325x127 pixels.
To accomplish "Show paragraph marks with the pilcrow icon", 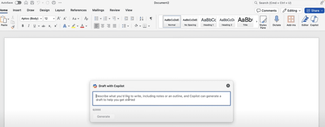I will (x=151, y=18).
